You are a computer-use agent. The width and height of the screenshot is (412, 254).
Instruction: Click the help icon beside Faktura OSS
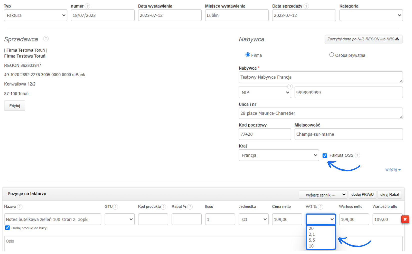358,155
